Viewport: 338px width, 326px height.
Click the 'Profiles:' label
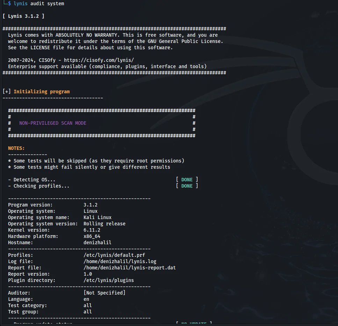[21, 255]
